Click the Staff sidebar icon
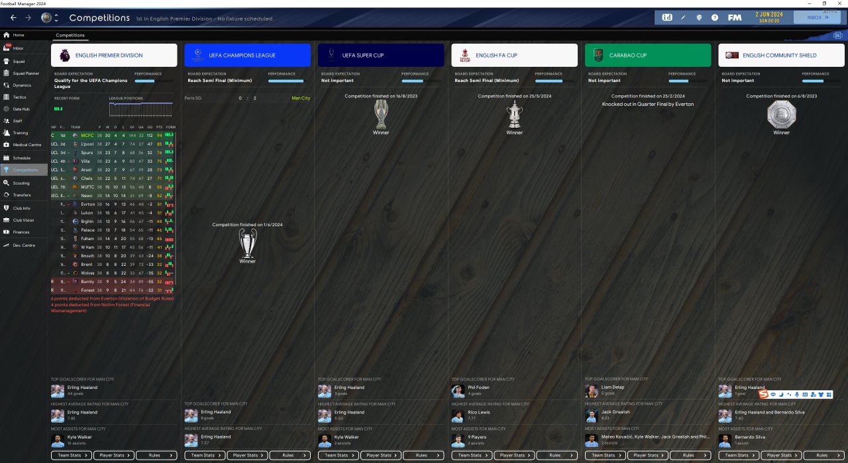The image size is (848, 463). [x=7, y=121]
